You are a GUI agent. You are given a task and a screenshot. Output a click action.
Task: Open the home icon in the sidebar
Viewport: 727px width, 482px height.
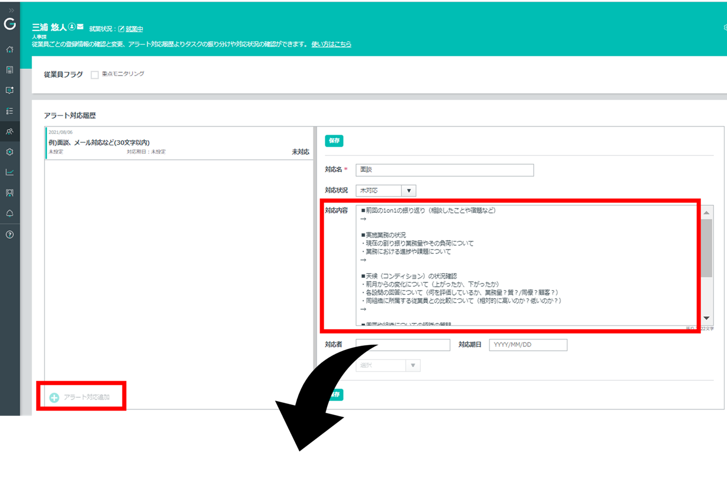coord(10,49)
